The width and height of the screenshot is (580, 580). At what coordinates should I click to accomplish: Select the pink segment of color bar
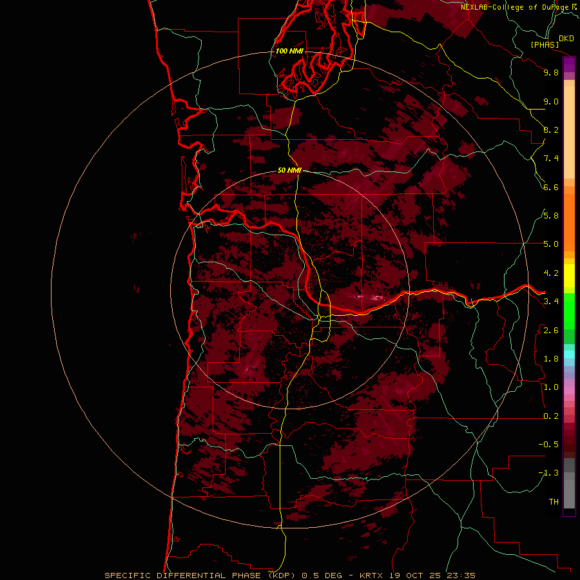tap(569, 391)
